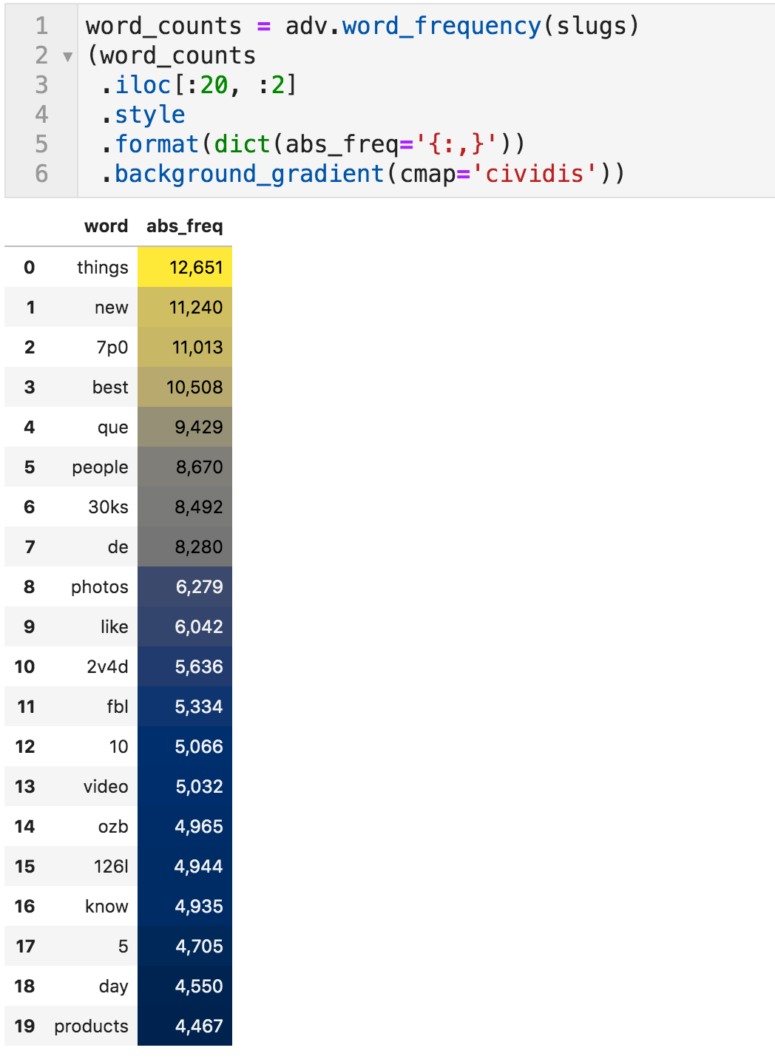The width and height of the screenshot is (775, 1059).
Task: Select the 'things' word cell
Action: click(102, 267)
